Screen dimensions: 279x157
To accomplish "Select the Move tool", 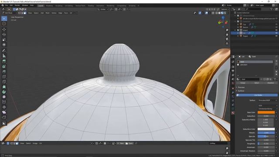I will (4, 29).
